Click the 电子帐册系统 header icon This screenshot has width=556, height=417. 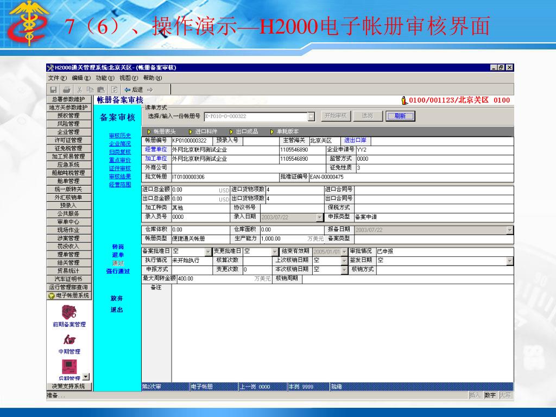click(52, 296)
